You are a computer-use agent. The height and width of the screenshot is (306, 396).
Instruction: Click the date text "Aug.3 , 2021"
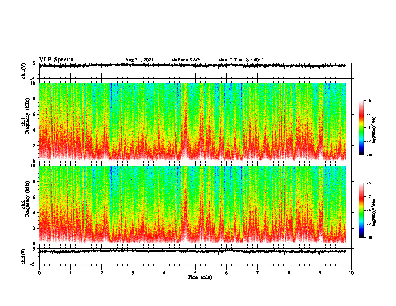(139, 60)
